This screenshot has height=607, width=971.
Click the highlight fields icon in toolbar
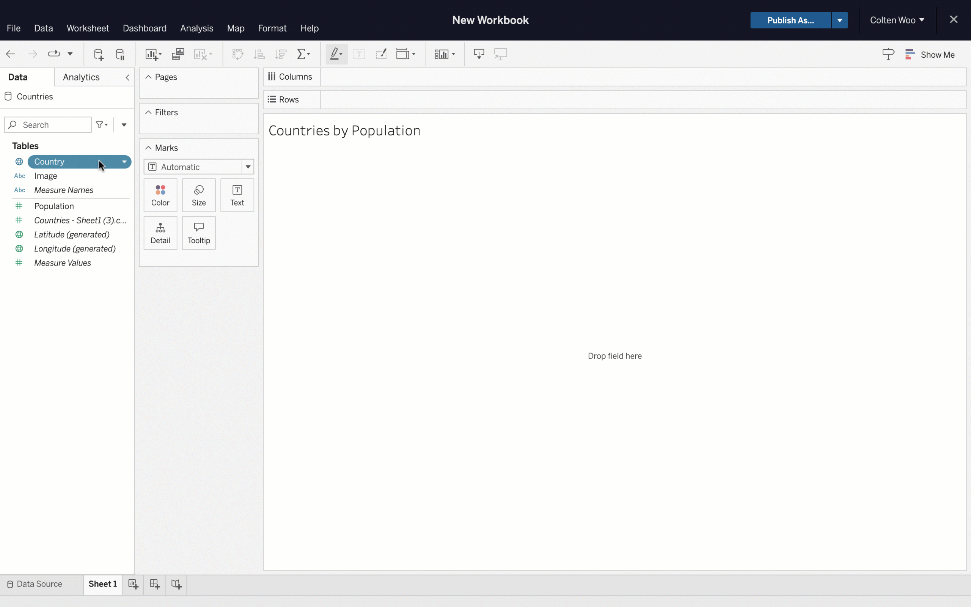click(335, 54)
